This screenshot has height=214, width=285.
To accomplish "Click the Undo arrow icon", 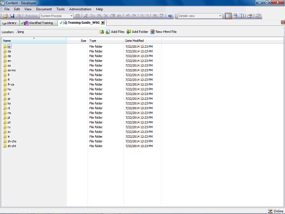I will (x=128, y=16).
